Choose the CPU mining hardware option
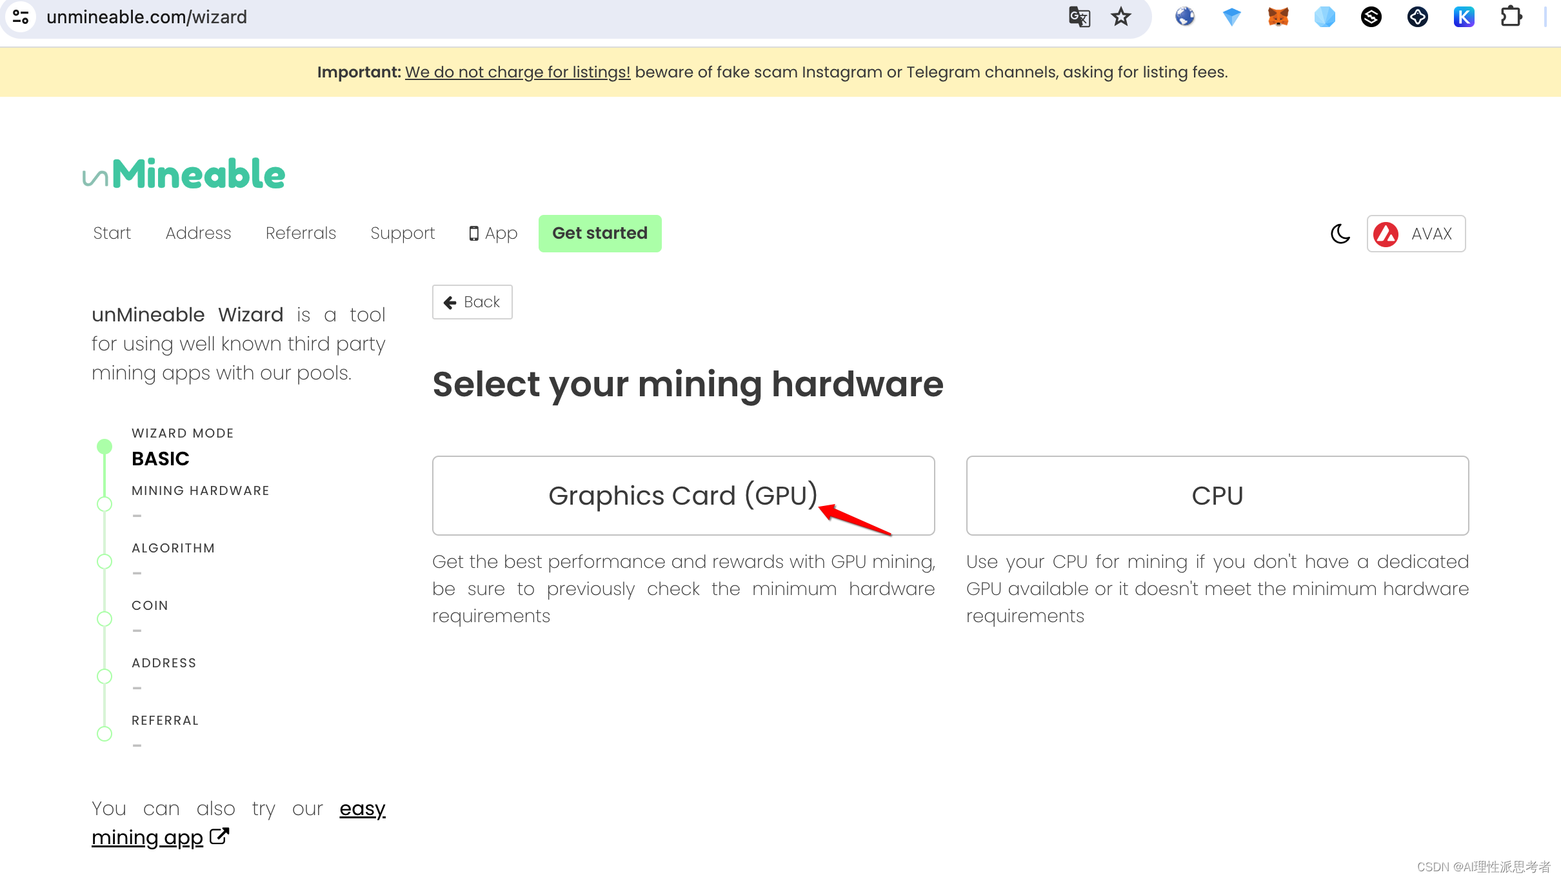The image size is (1561, 879). 1217,496
